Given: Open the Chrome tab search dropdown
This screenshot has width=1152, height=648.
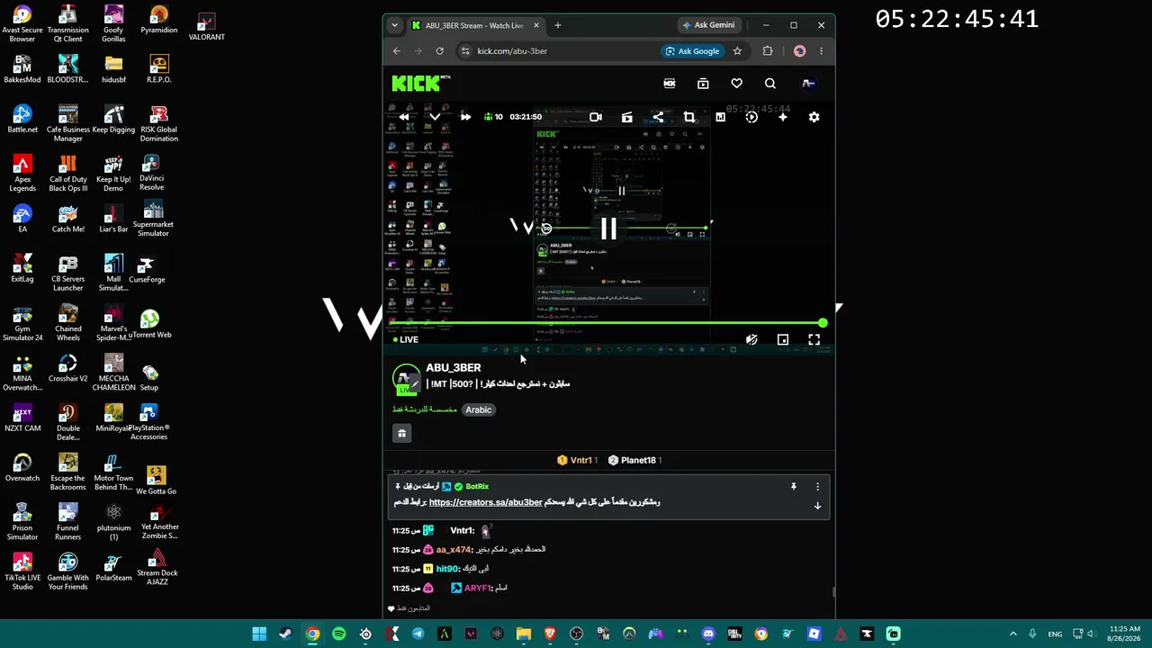Looking at the screenshot, I should (394, 25).
